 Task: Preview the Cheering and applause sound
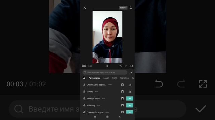(96, 85)
